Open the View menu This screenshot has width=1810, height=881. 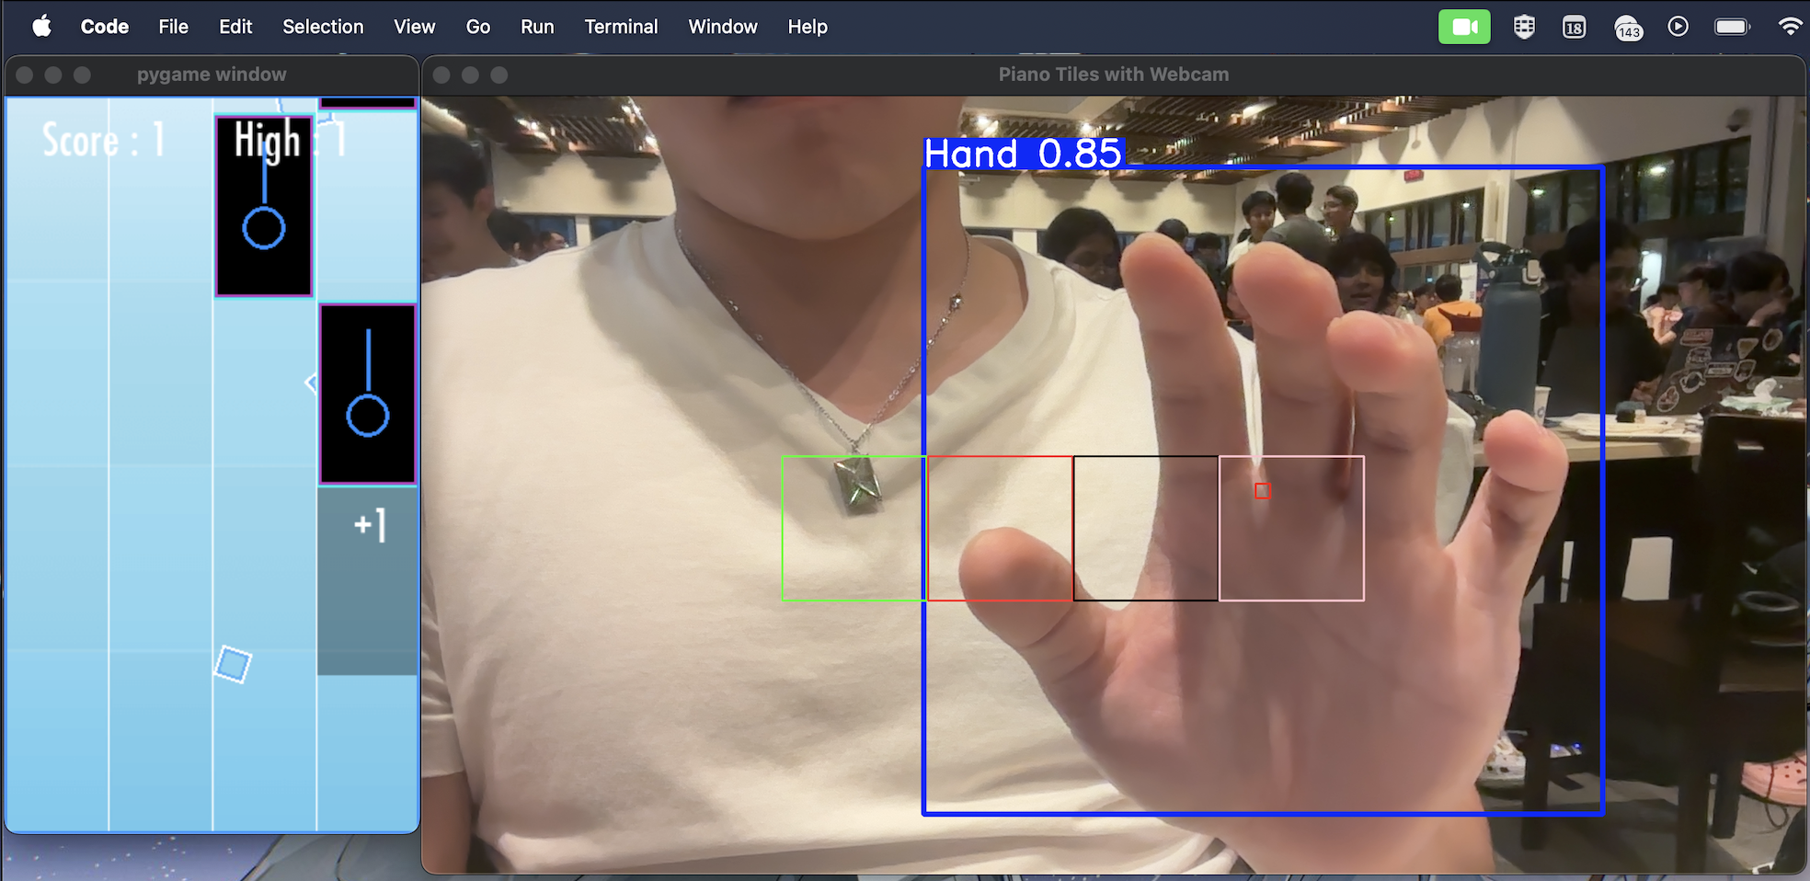click(415, 27)
